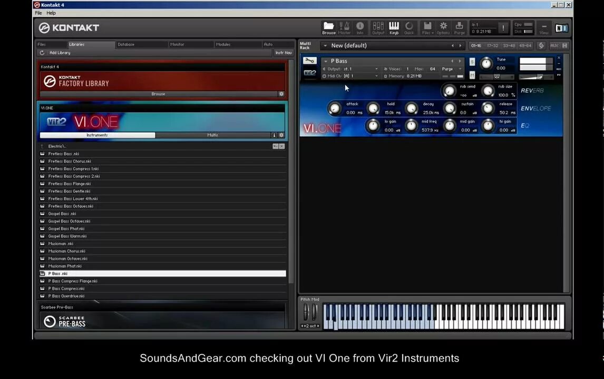
Task: Open the Files toolbar dropdown menu
Action: coord(427,28)
